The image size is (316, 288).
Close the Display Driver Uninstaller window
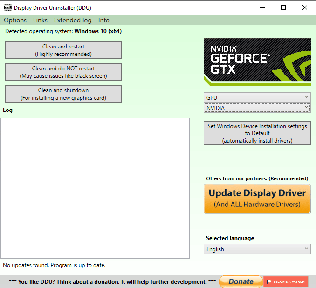[305, 7]
